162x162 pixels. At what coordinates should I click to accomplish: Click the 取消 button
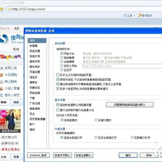point(149,155)
